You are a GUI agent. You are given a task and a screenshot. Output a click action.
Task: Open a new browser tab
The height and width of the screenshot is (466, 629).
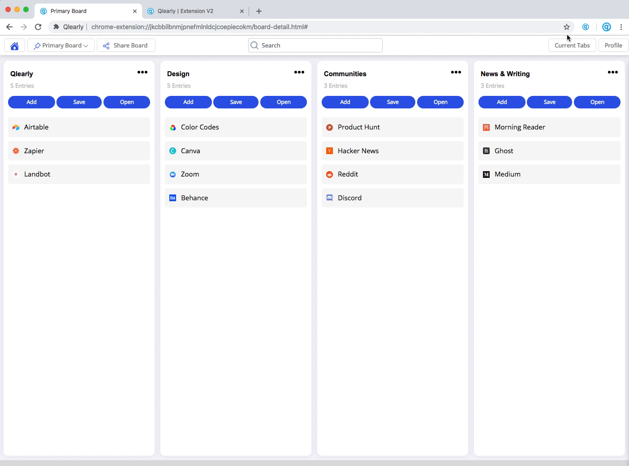coord(259,11)
